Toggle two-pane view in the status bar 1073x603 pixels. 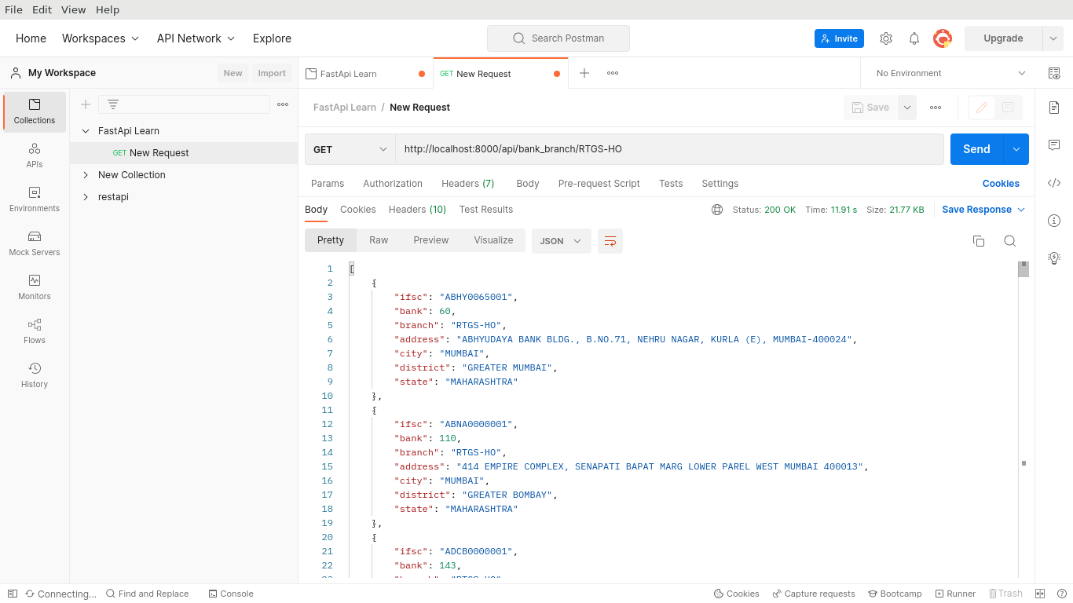coord(1040,594)
